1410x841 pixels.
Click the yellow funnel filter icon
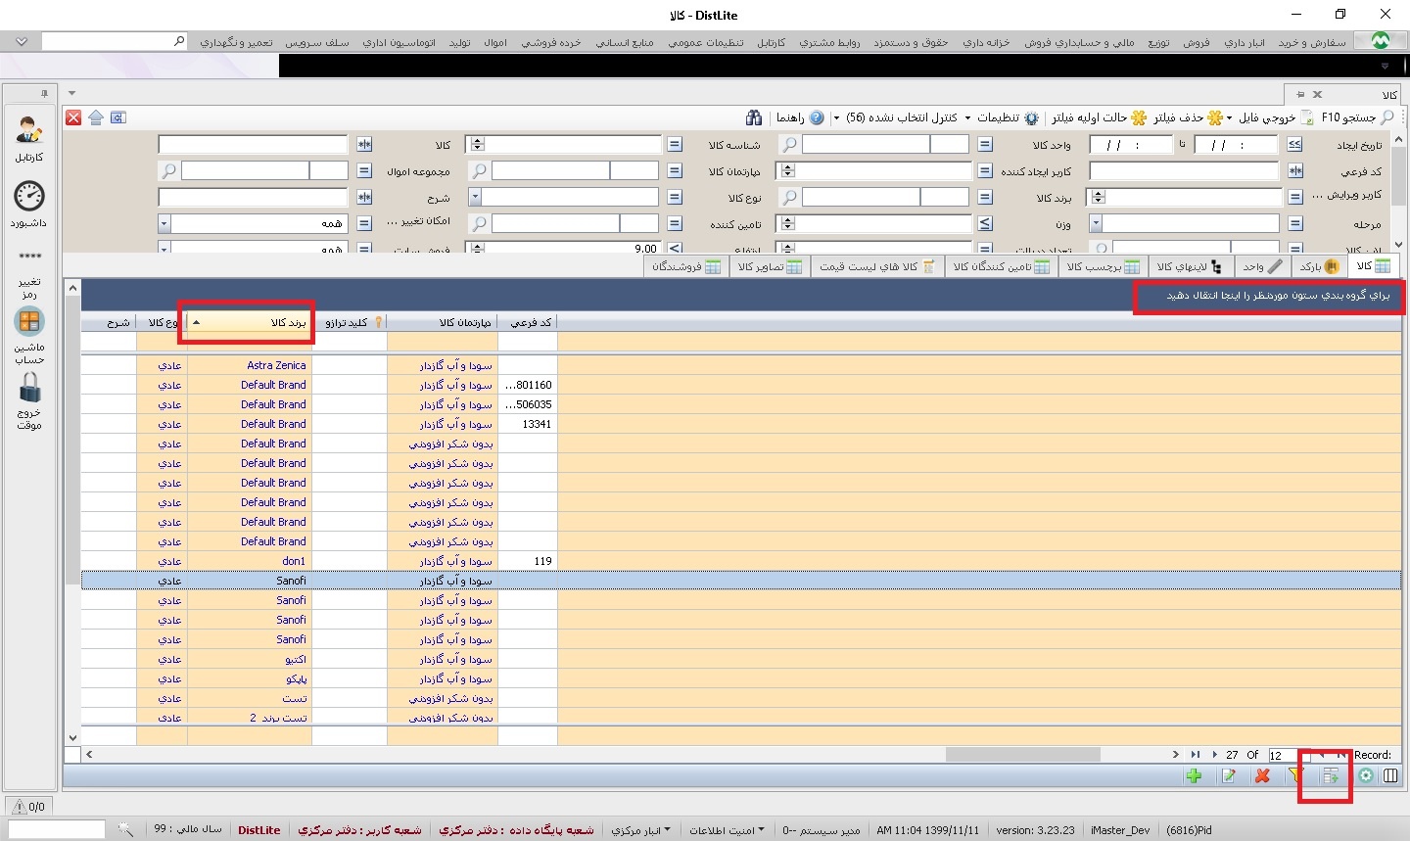tap(1295, 775)
